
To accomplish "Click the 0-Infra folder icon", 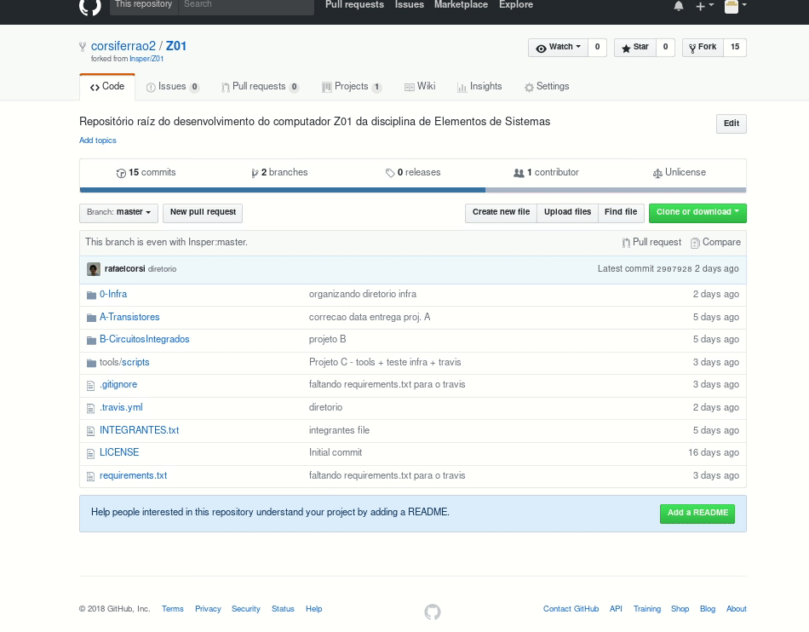I will pos(91,295).
